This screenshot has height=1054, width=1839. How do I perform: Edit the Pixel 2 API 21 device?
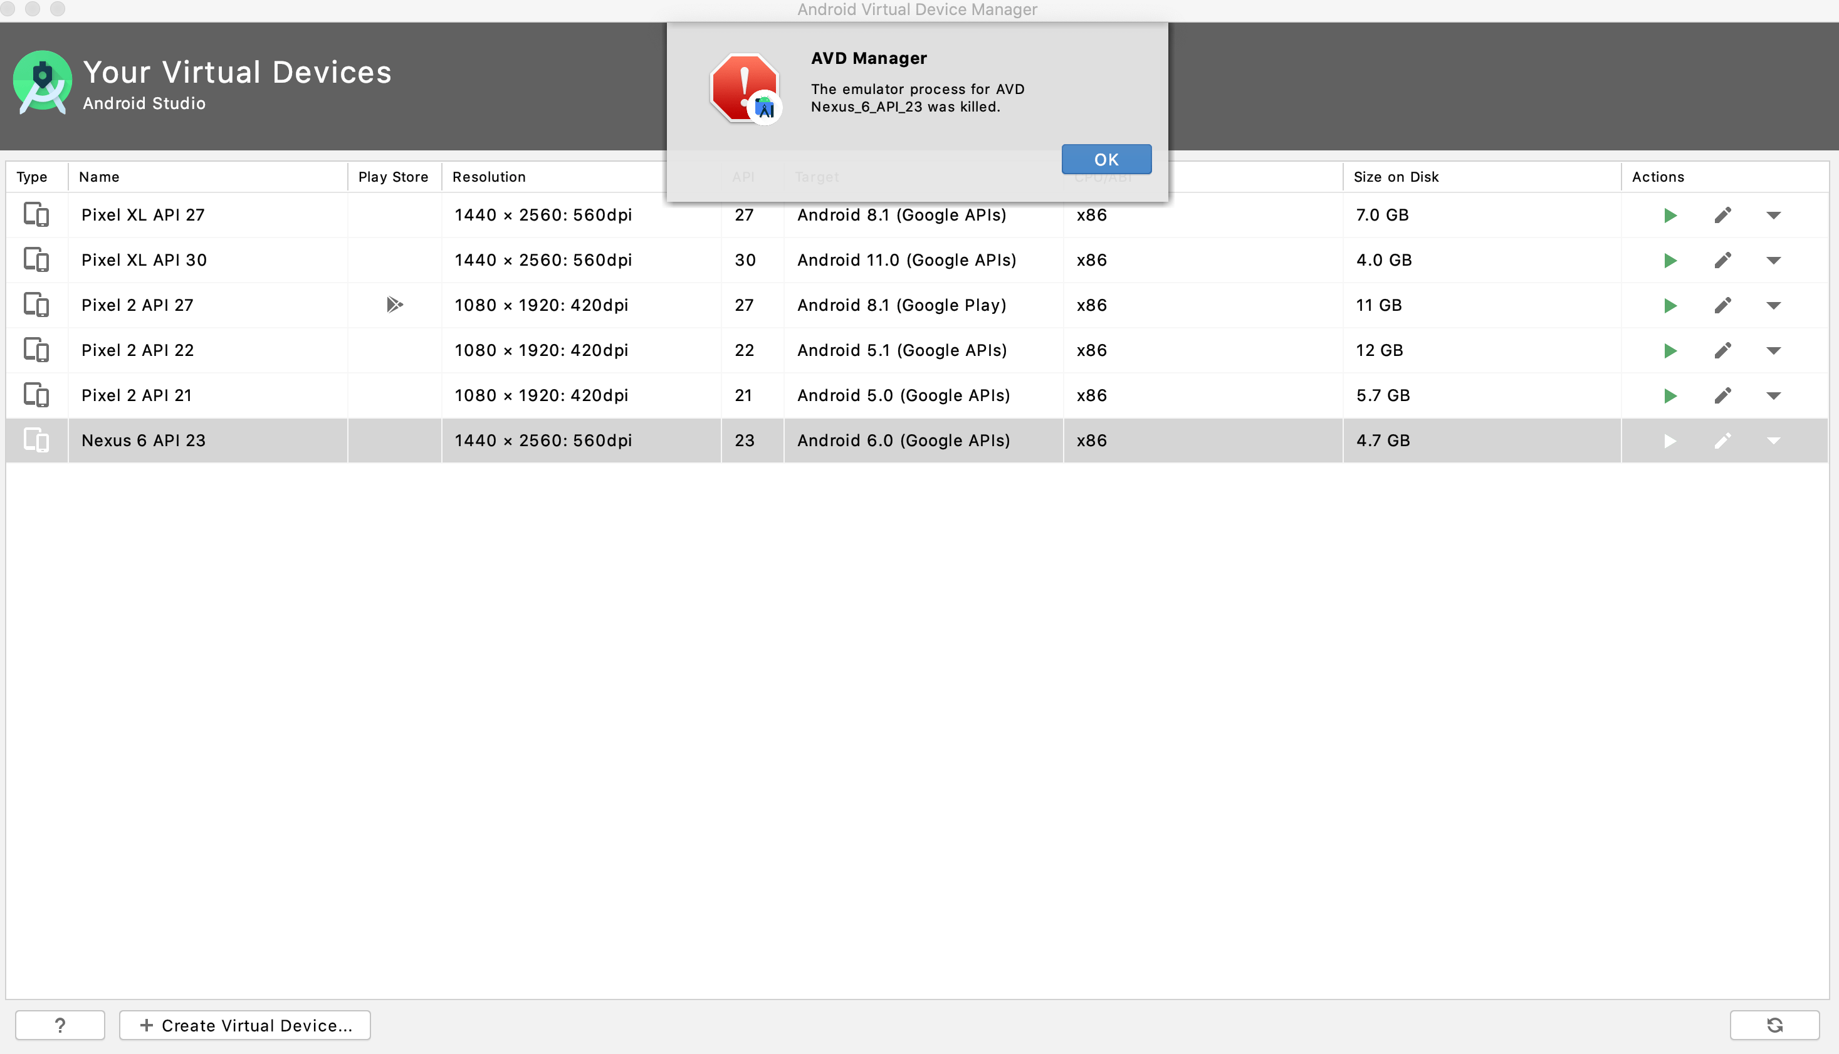click(x=1722, y=396)
